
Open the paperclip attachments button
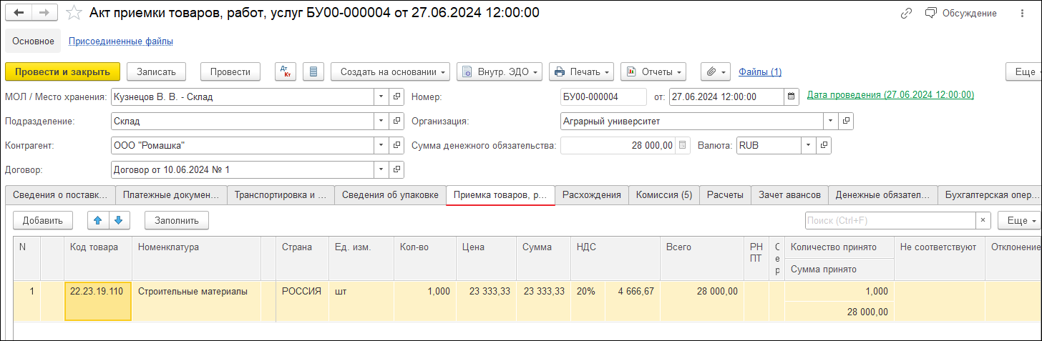point(716,71)
